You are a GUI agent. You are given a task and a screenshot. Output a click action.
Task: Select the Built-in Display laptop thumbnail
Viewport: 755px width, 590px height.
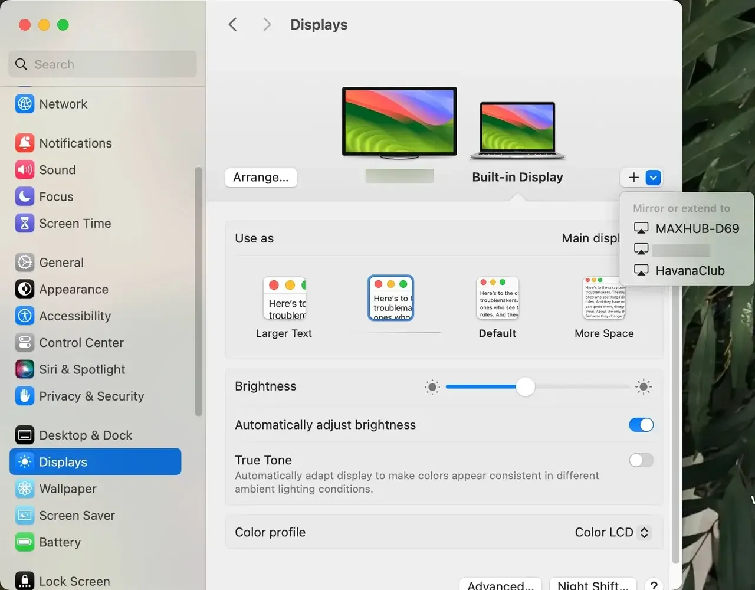517,130
